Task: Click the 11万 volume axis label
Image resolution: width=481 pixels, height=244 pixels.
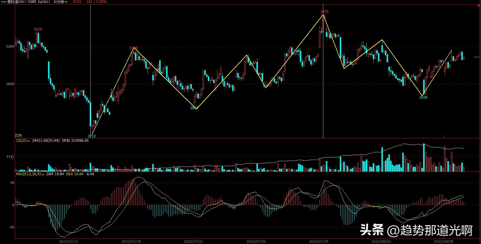Action: coord(10,157)
